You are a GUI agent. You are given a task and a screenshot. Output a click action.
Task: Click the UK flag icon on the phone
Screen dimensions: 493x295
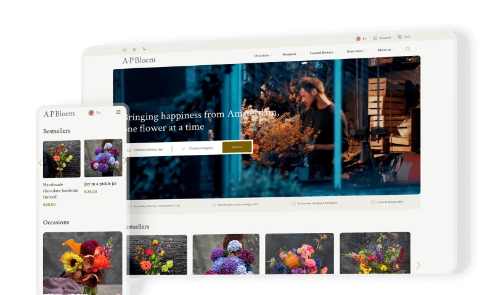(x=91, y=113)
